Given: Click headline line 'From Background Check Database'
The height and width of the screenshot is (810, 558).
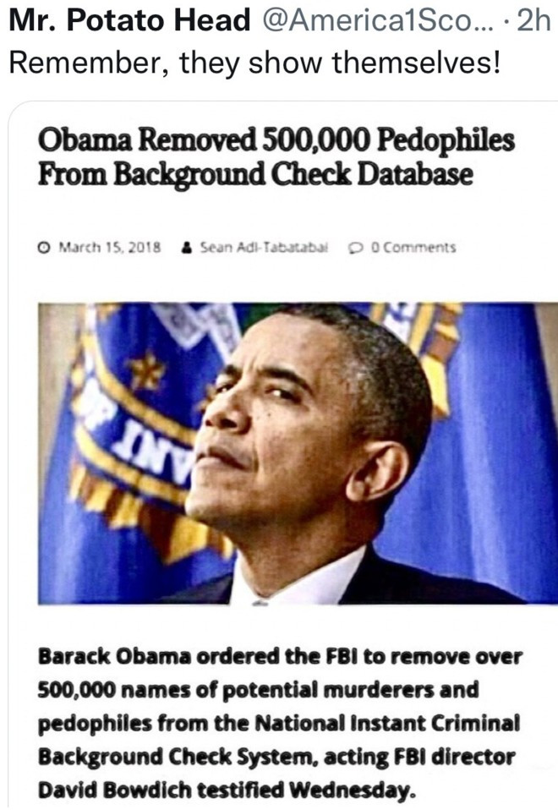Looking at the screenshot, I should tap(255, 174).
